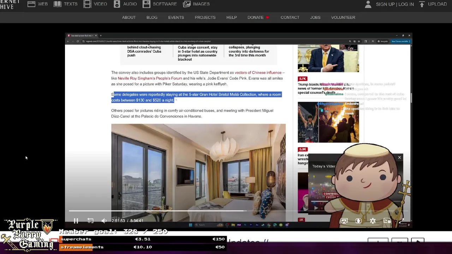Image resolution: width=452 pixels, height=254 pixels.
Task: Open the HELP menu item
Action: (232, 17)
